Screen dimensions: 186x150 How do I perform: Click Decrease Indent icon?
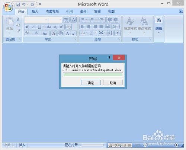[x=110, y=20]
